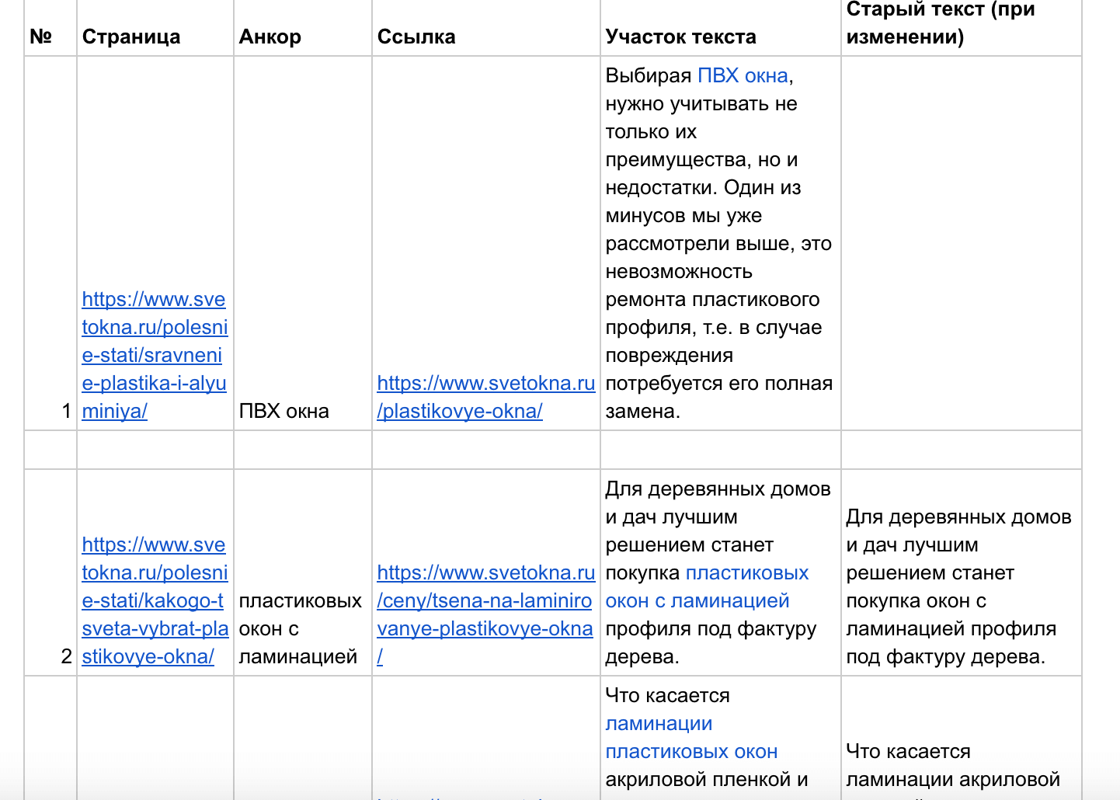Select the empty old-text cell in row 1
1120x800 pixels.
click(961, 242)
